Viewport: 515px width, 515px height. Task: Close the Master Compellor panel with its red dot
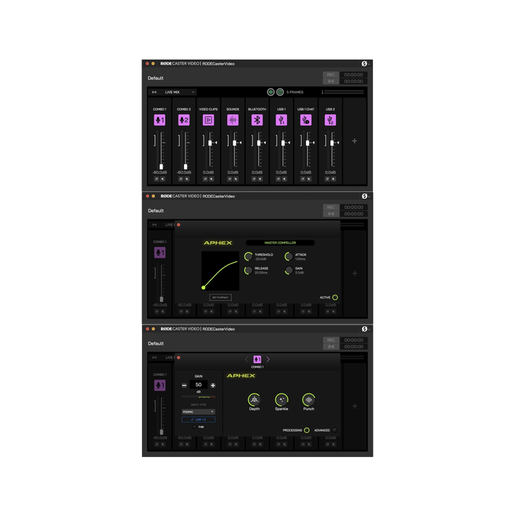[179, 224]
